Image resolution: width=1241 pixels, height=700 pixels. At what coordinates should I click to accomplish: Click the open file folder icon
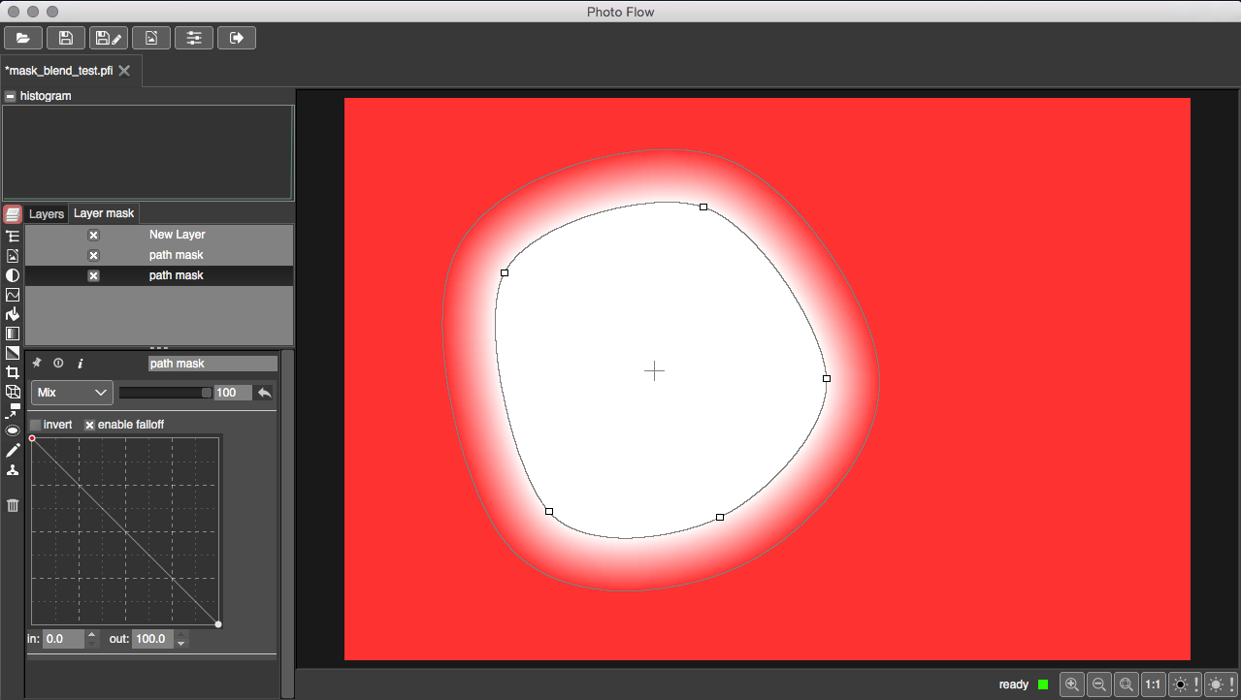point(23,38)
